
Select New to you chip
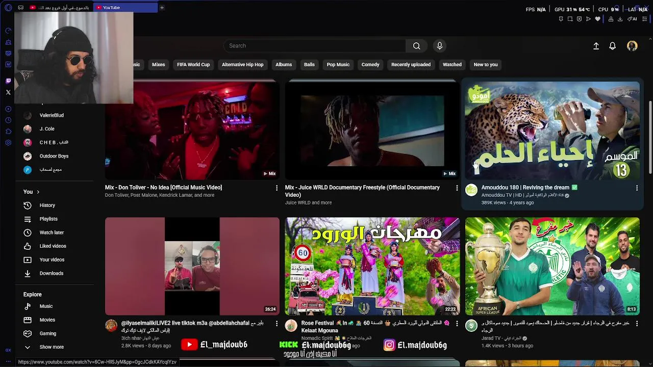[x=486, y=65]
